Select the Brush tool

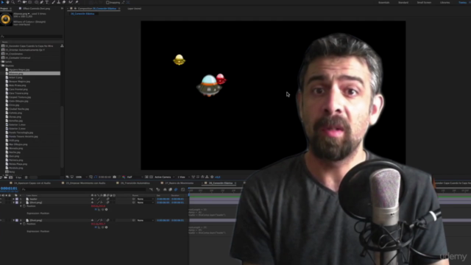54,2
